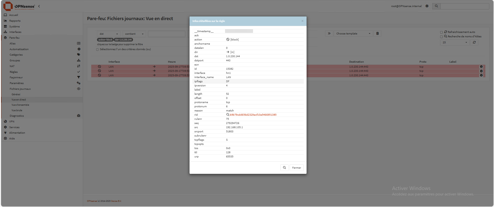Screen dimensions: 494x207
Task: Open the dst field selector dropdown
Action: [x=108, y=34]
